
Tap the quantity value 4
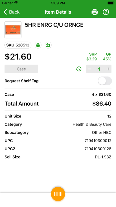tap(99, 69)
